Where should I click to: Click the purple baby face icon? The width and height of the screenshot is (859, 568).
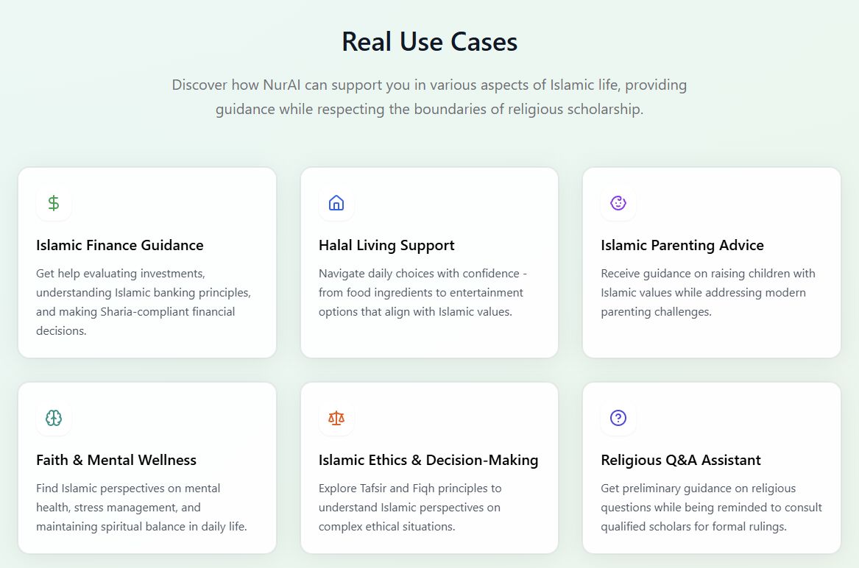tap(618, 203)
